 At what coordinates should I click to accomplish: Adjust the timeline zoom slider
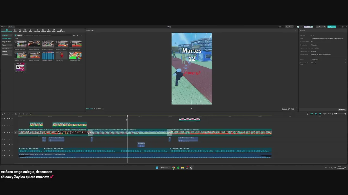point(336,114)
